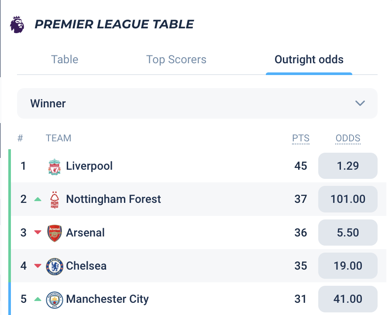The height and width of the screenshot is (315, 392).
Task: Click Nottingham Forest's green up arrow
Action: (x=38, y=199)
